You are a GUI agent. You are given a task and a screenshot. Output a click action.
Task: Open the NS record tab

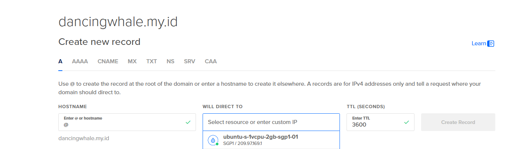point(170,61)
